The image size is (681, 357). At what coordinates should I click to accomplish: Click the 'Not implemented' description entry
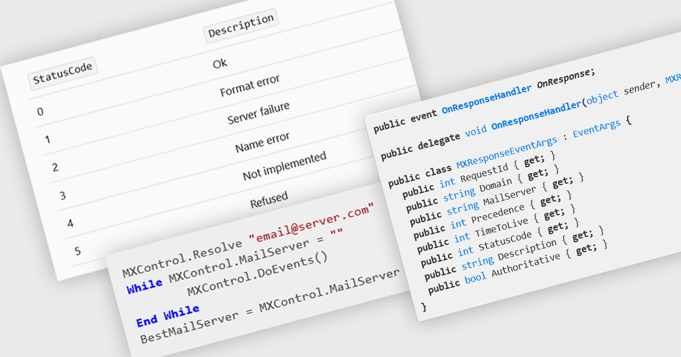tap(284, 167)
